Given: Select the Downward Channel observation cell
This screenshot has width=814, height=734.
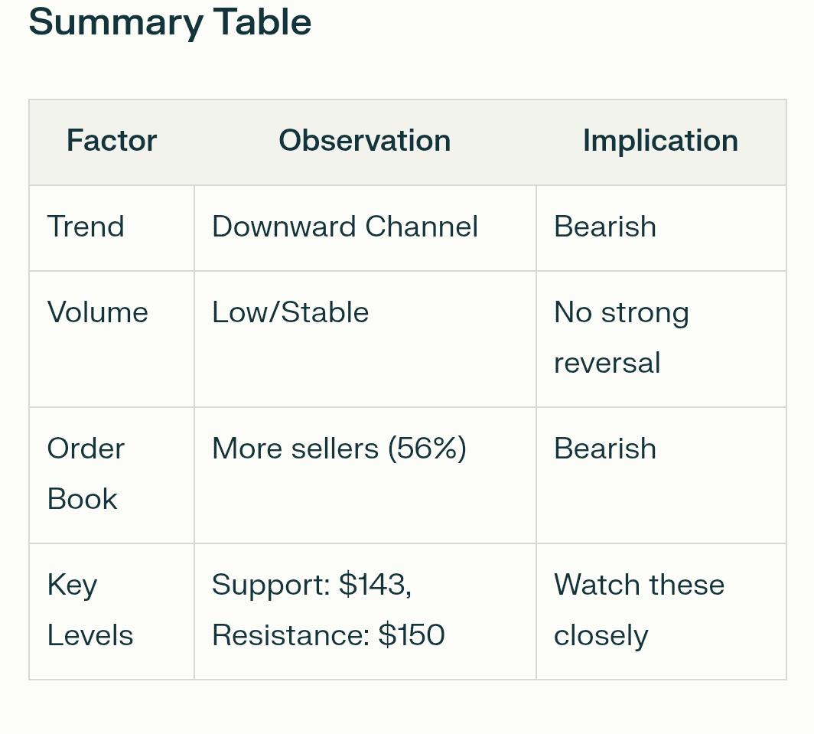Looking at the screenshot, I should 345,227.
